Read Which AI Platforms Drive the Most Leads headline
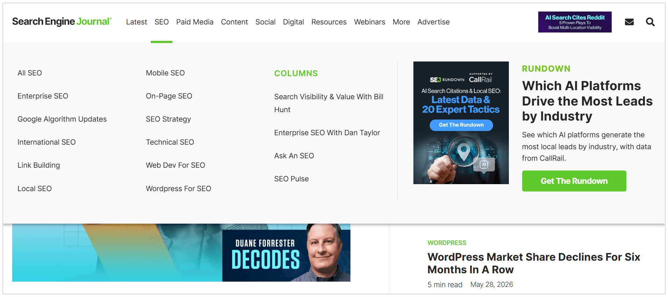Screen dimensions: 668x297 [x=587, y=101]
